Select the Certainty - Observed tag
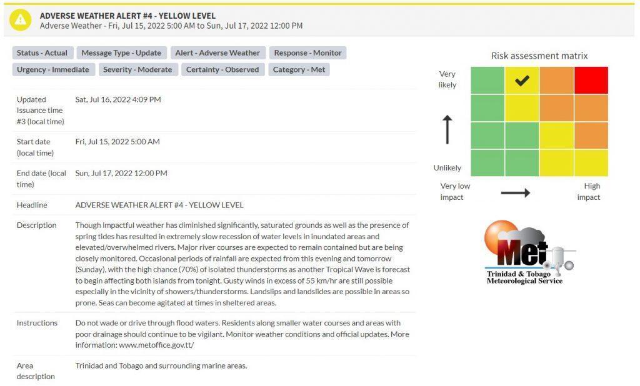 (222, 69)
